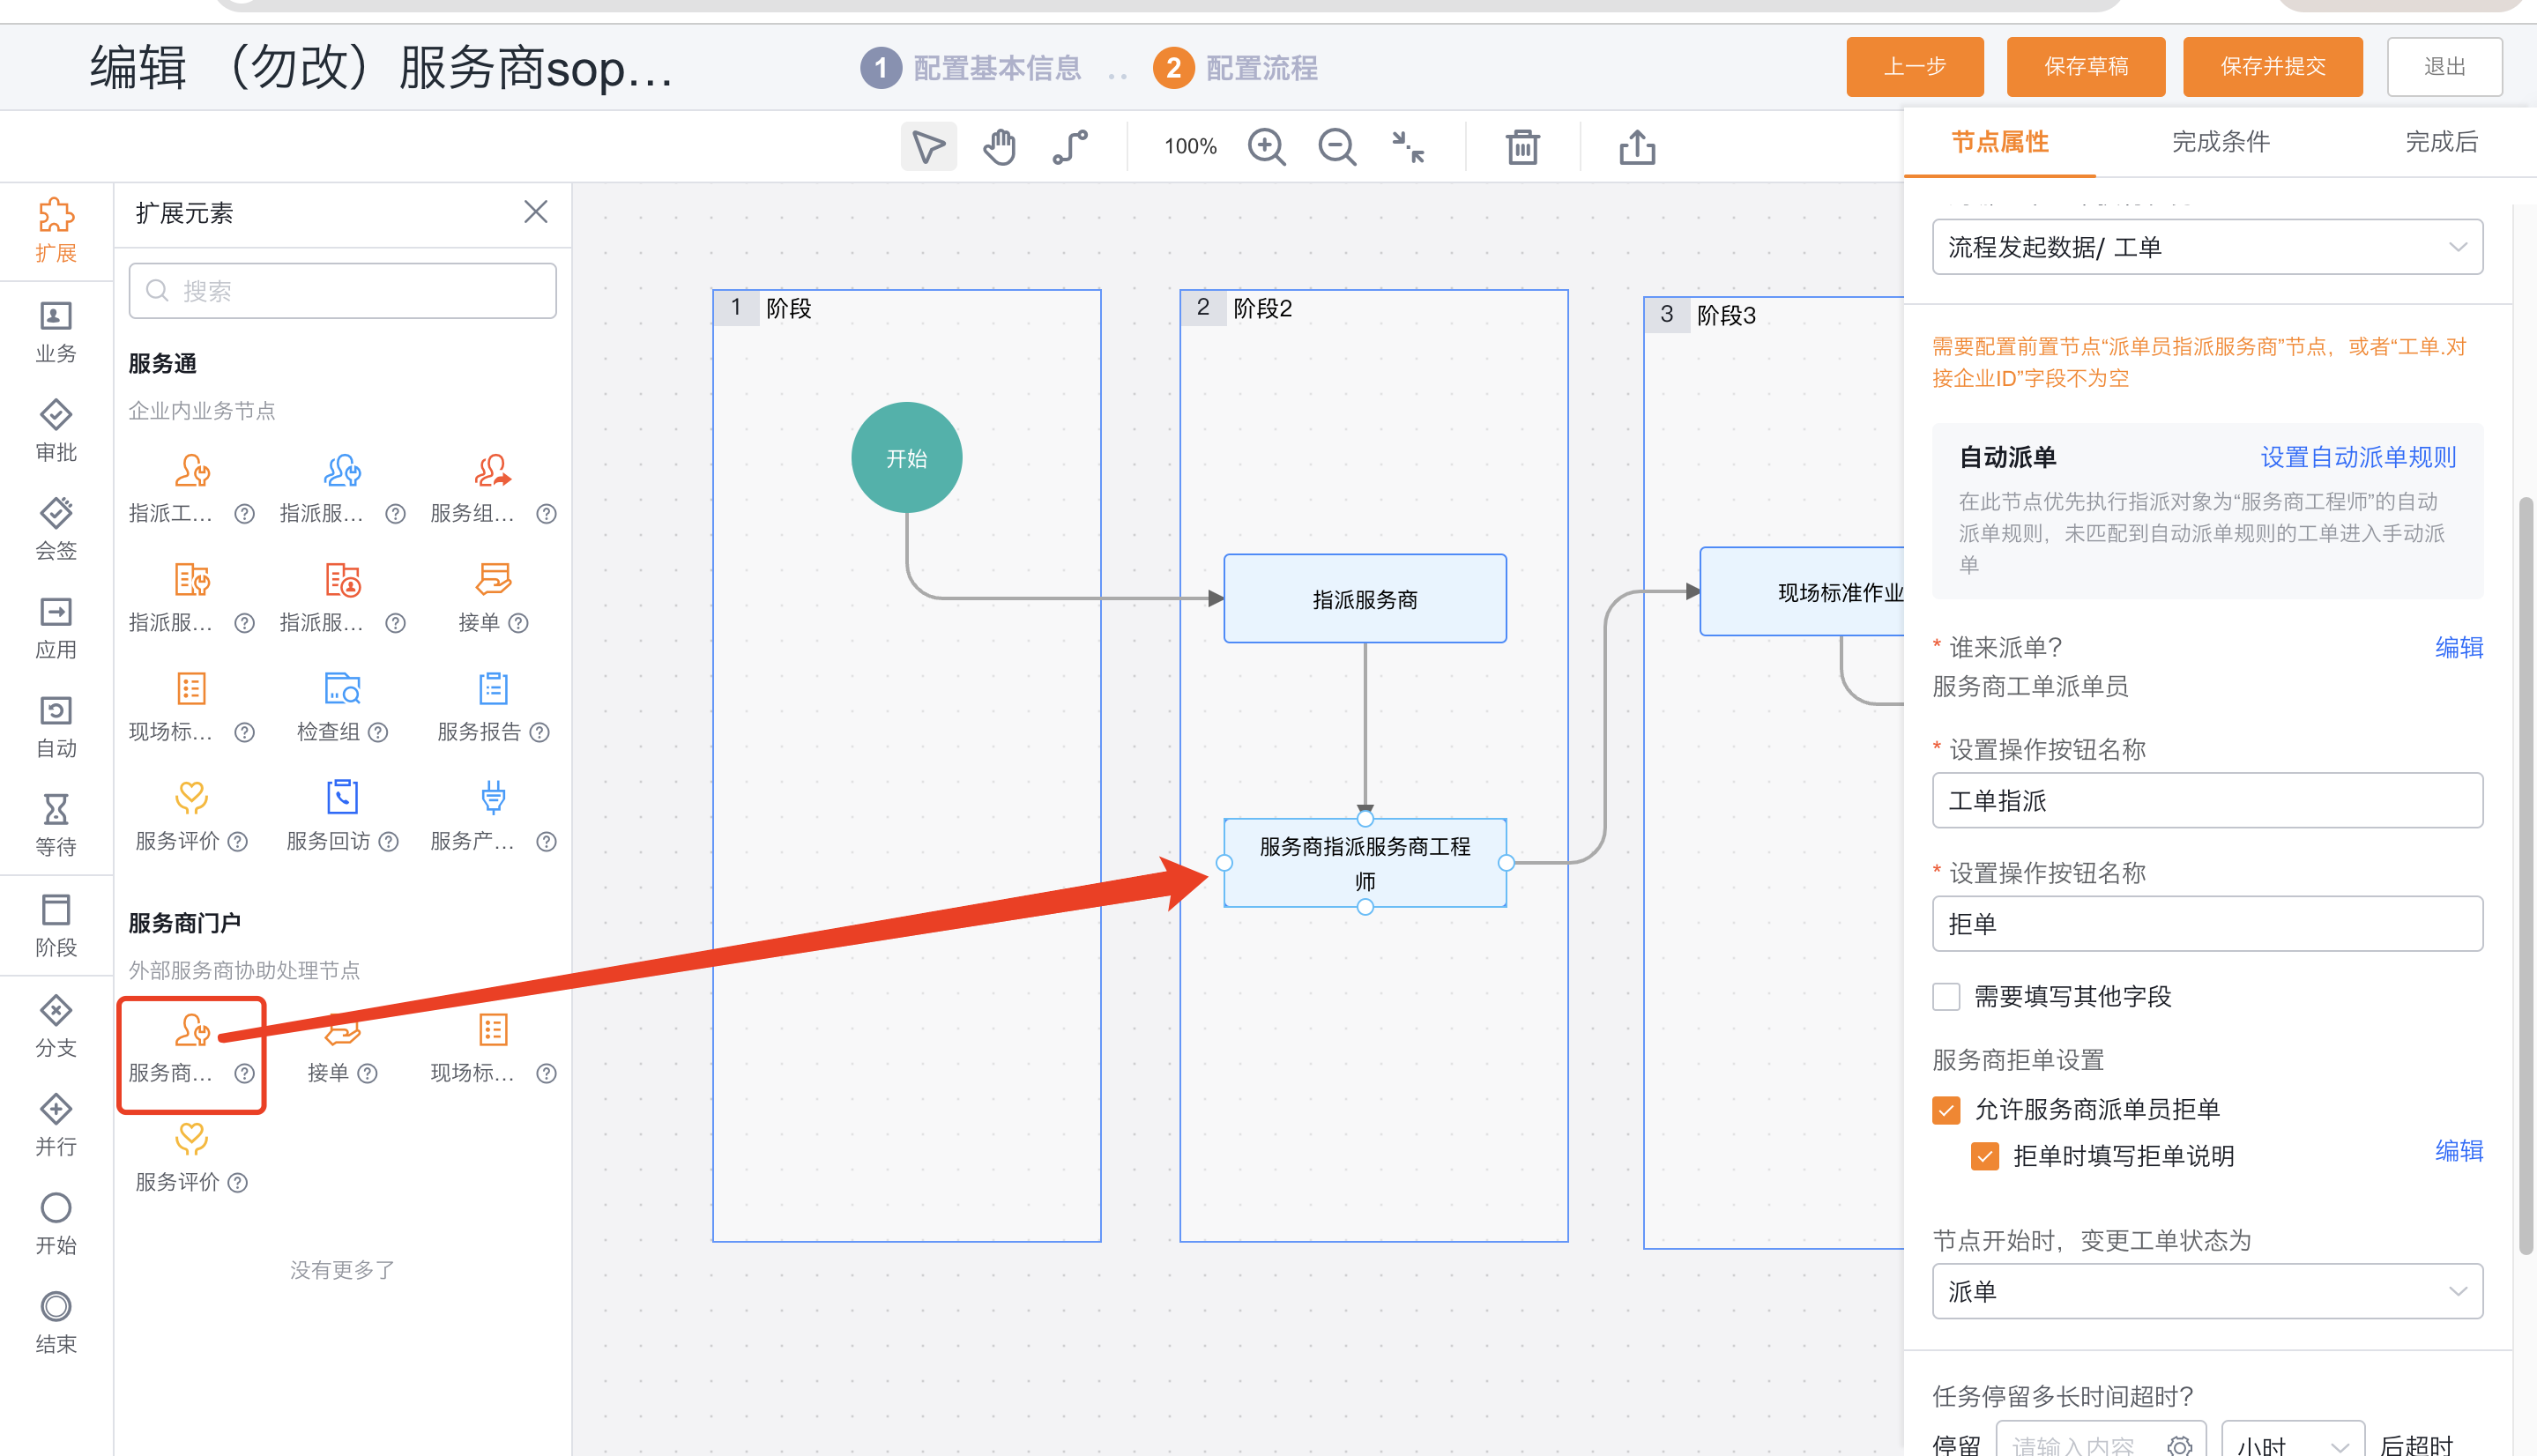Select the 阶段 sidebar element
Image resolution: width=2537 pixels, height=1456 pixels.
click(x=56, y=926)
